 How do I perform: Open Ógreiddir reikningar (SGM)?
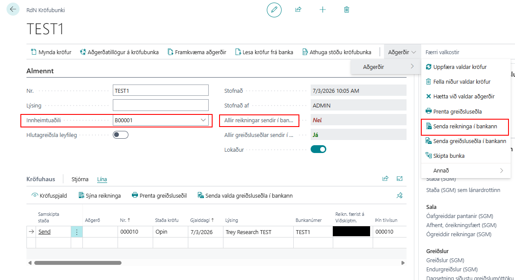coord(459,234)
